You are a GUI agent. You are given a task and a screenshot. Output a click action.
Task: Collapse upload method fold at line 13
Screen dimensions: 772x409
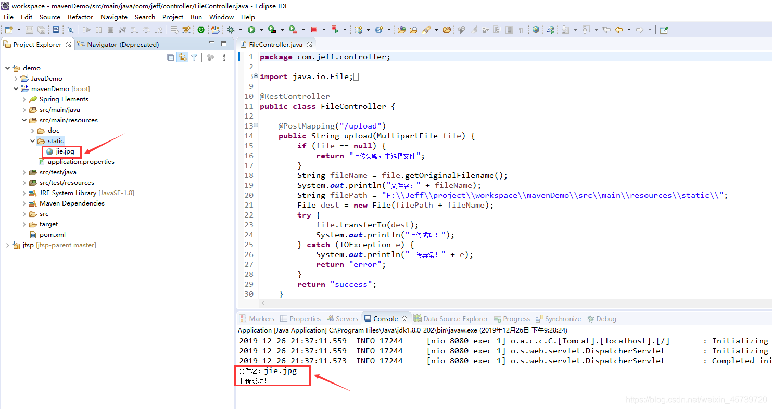pyautogui.click(x=256, y=125)
